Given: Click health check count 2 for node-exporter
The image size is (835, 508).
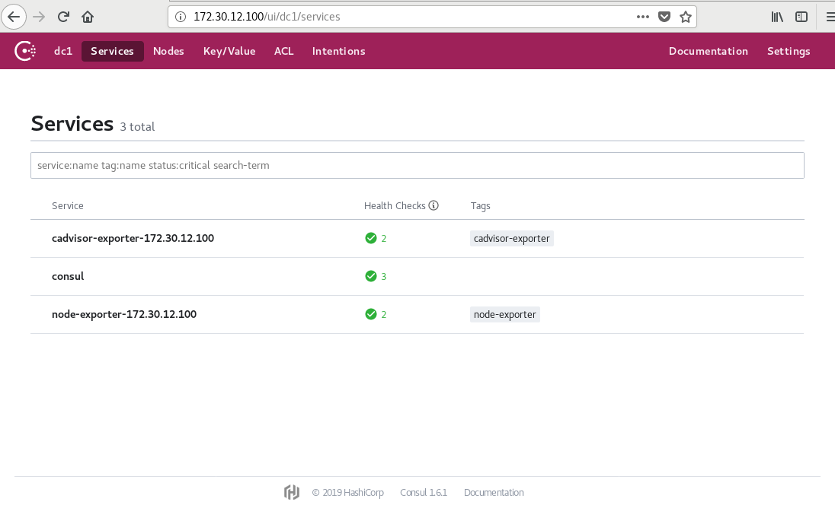Looking at the screenshot, I should click(383, 315).
